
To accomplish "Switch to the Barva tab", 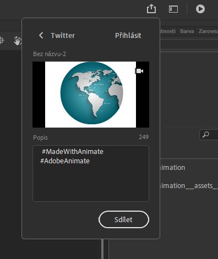I will pyautogui.click(x=187, y=31).
